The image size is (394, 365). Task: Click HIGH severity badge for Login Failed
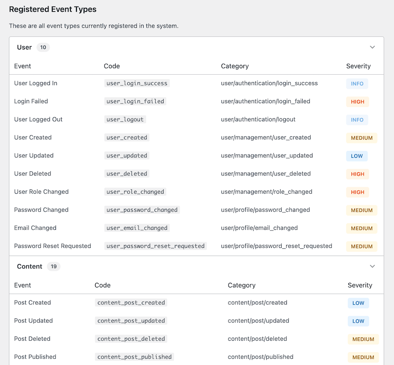[357, 102]
